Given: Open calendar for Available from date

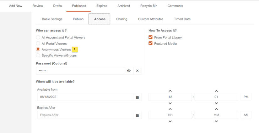Looking at the screenshot, I should tap(137, 97).
